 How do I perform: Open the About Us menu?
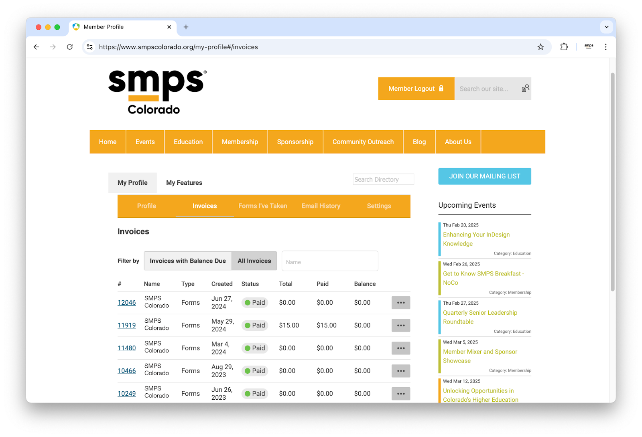[458, 142]
